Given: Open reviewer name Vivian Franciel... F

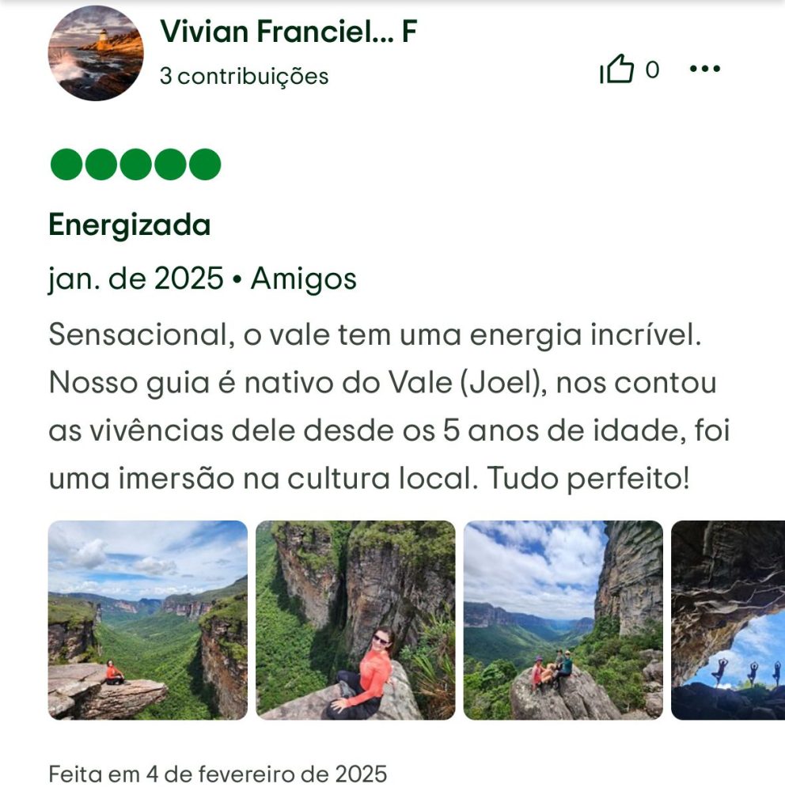Looking at the screenshot, I should pyautogui.click(x=288, y=31).
